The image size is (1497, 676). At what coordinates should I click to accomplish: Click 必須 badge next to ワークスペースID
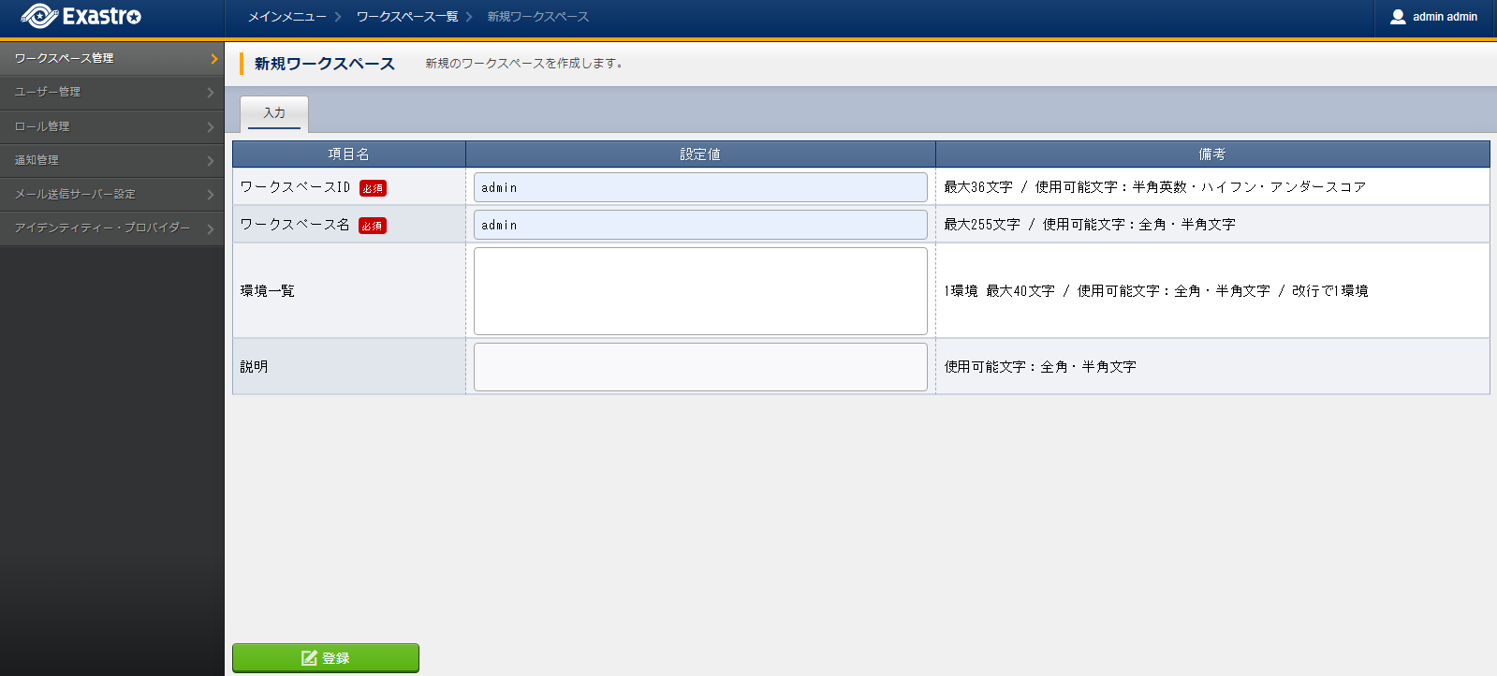tap(373, 188)
